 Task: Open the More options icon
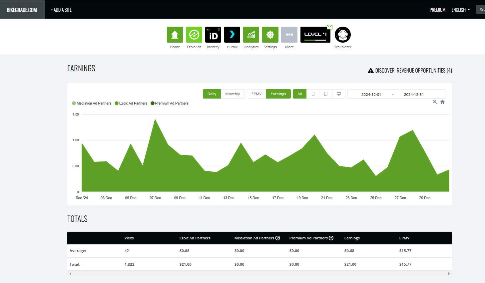[x=289, y=35]
